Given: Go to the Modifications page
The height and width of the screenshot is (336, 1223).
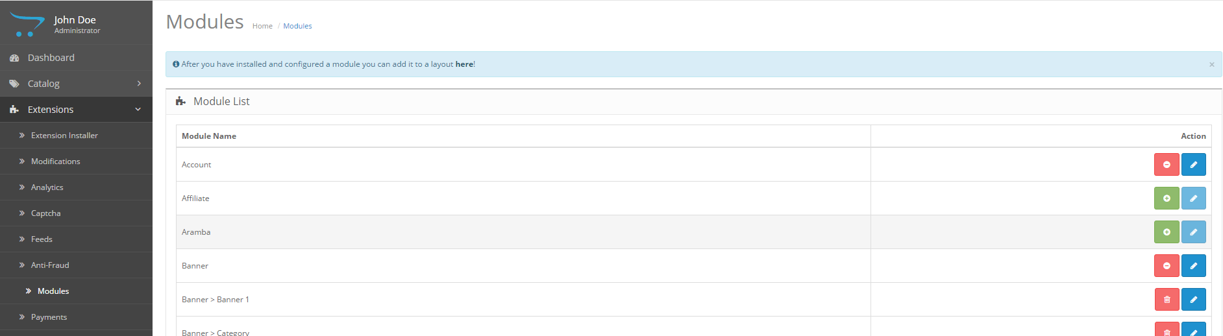Looking at the screenshot, I should (x=76, y=162).
